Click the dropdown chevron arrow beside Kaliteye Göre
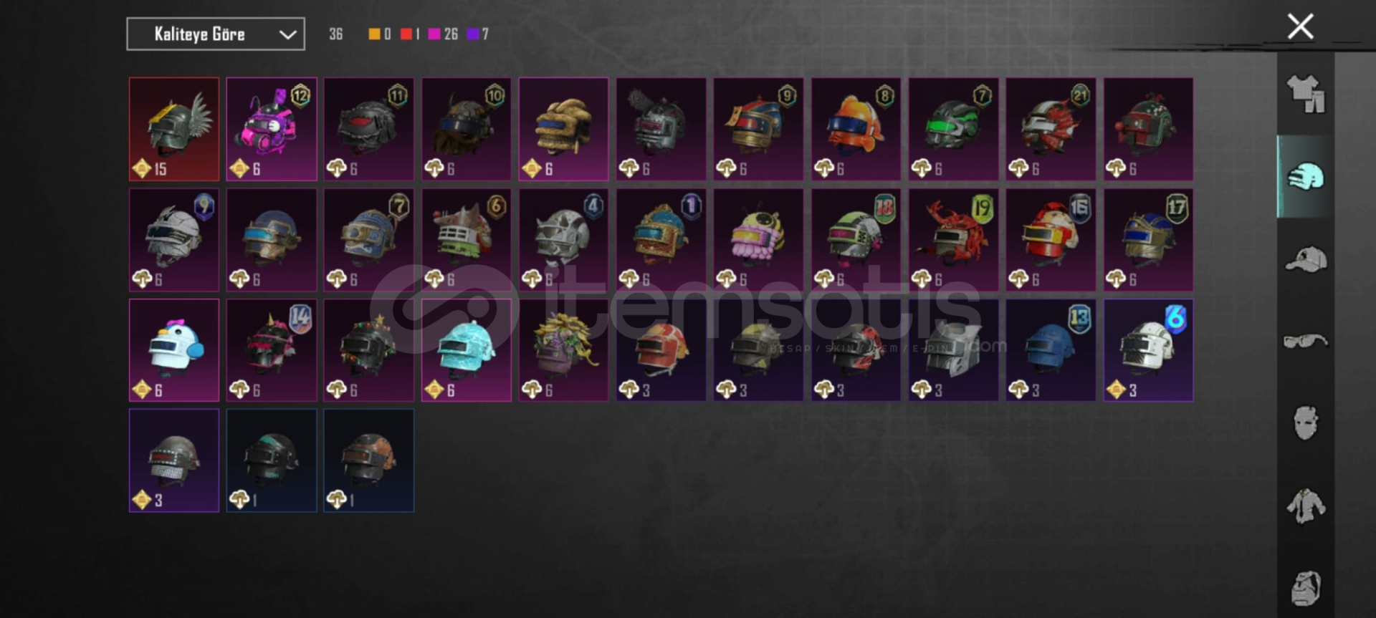1376x618 pixels. coord(287,34)
